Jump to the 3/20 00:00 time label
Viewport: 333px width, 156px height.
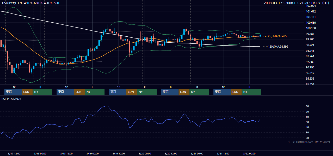coord(145,153)
